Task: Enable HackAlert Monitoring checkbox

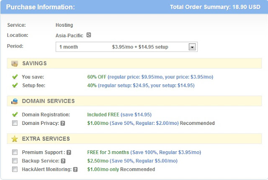Action: tap(15, 170)
